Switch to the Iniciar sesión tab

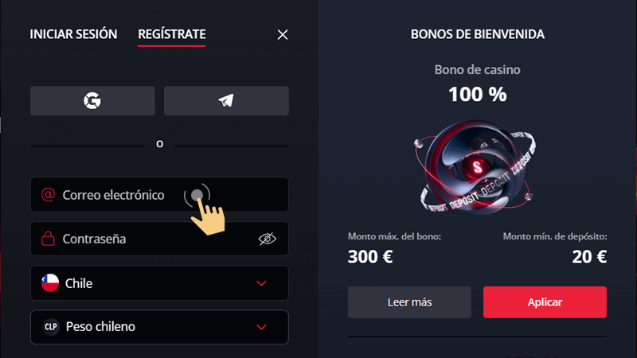[x=73, y=34]
